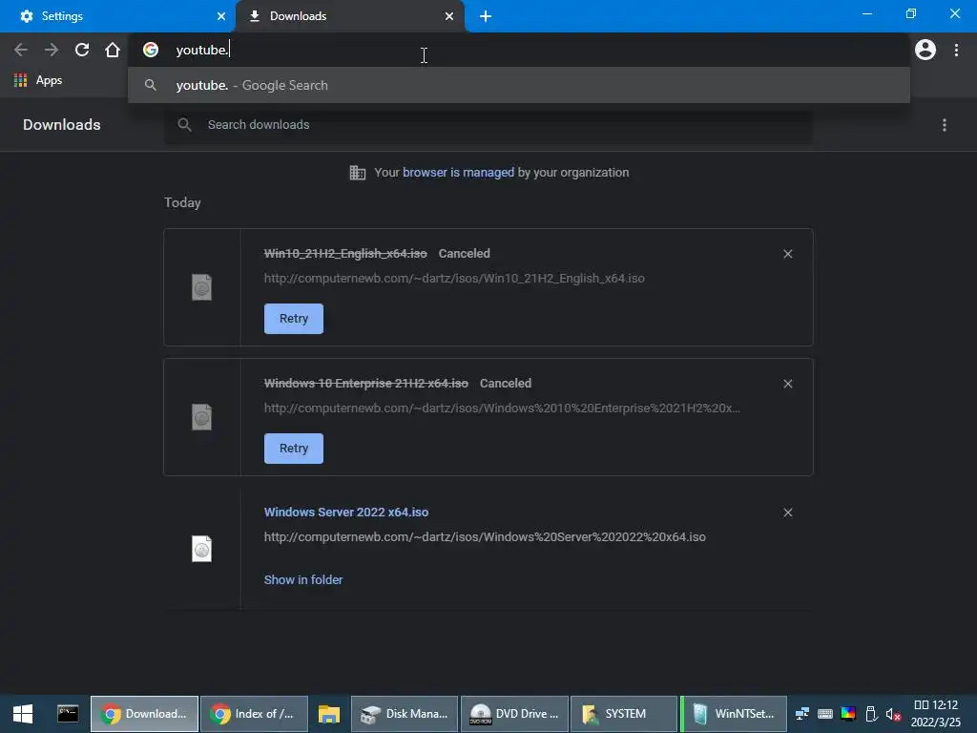Click the muted volume icon in system tray
The width and height of the screenshot is (977, 733).
(x=893, y=714)
